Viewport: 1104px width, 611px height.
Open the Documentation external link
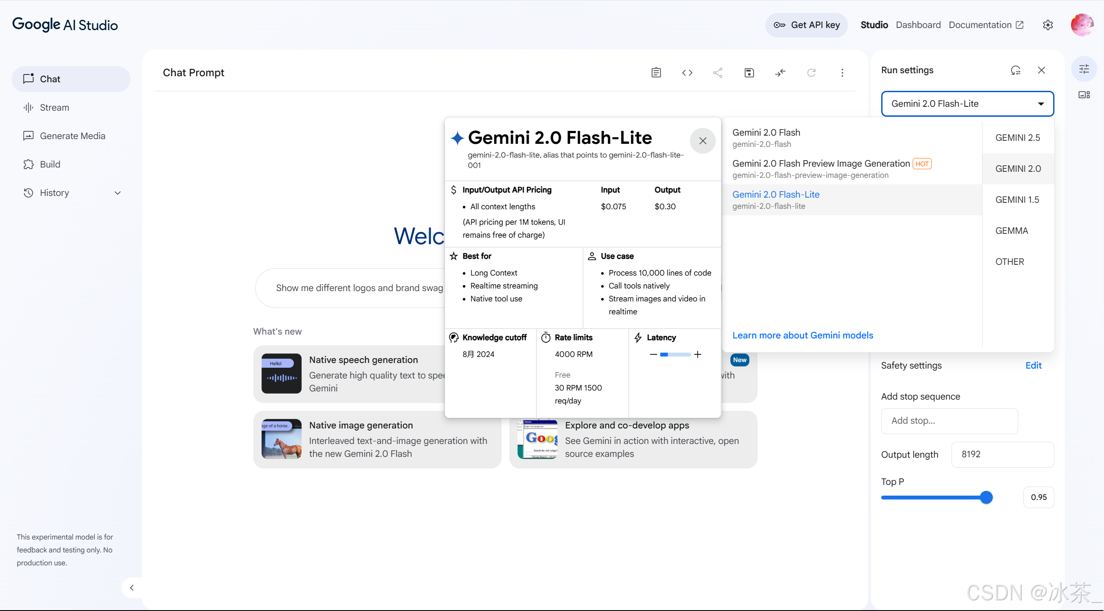986,25
